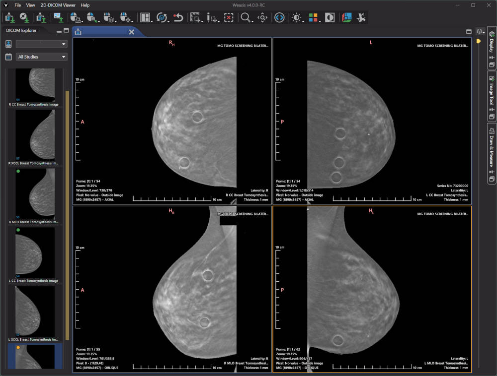Screen dimensions: 497x376
Task: Activate the L MLO oblique view pane
Action: [x=372, y=289]
